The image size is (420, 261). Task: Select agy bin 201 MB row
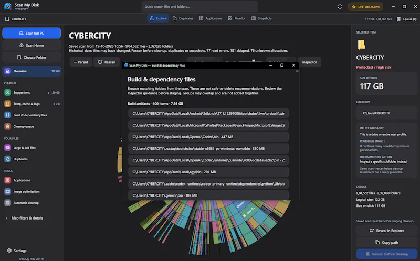pos(208,172)
